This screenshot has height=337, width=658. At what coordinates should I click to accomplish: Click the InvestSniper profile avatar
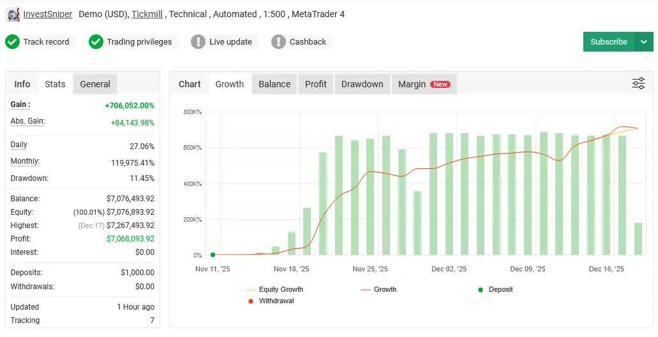coord(13,14)
